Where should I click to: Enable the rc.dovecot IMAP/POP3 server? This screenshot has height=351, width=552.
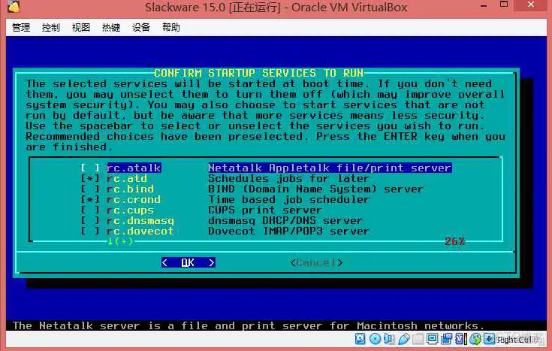91,231
